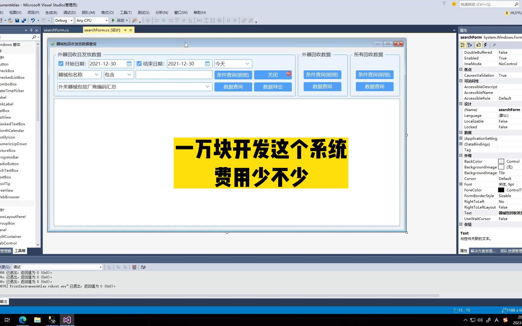
Task: Pin the searchForm.cs design tab
Action: [x=125, y=30]
